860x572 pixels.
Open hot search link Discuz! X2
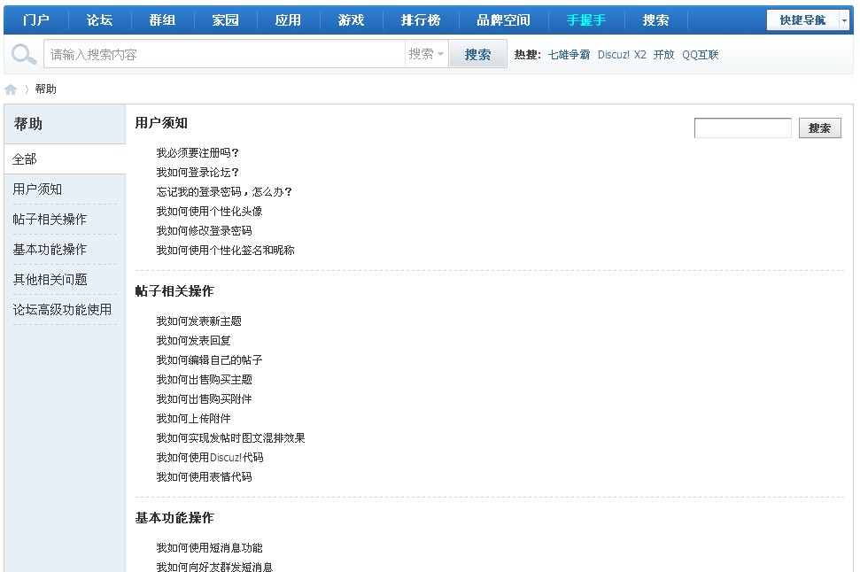pyautogui.click(x=622, y=55)
